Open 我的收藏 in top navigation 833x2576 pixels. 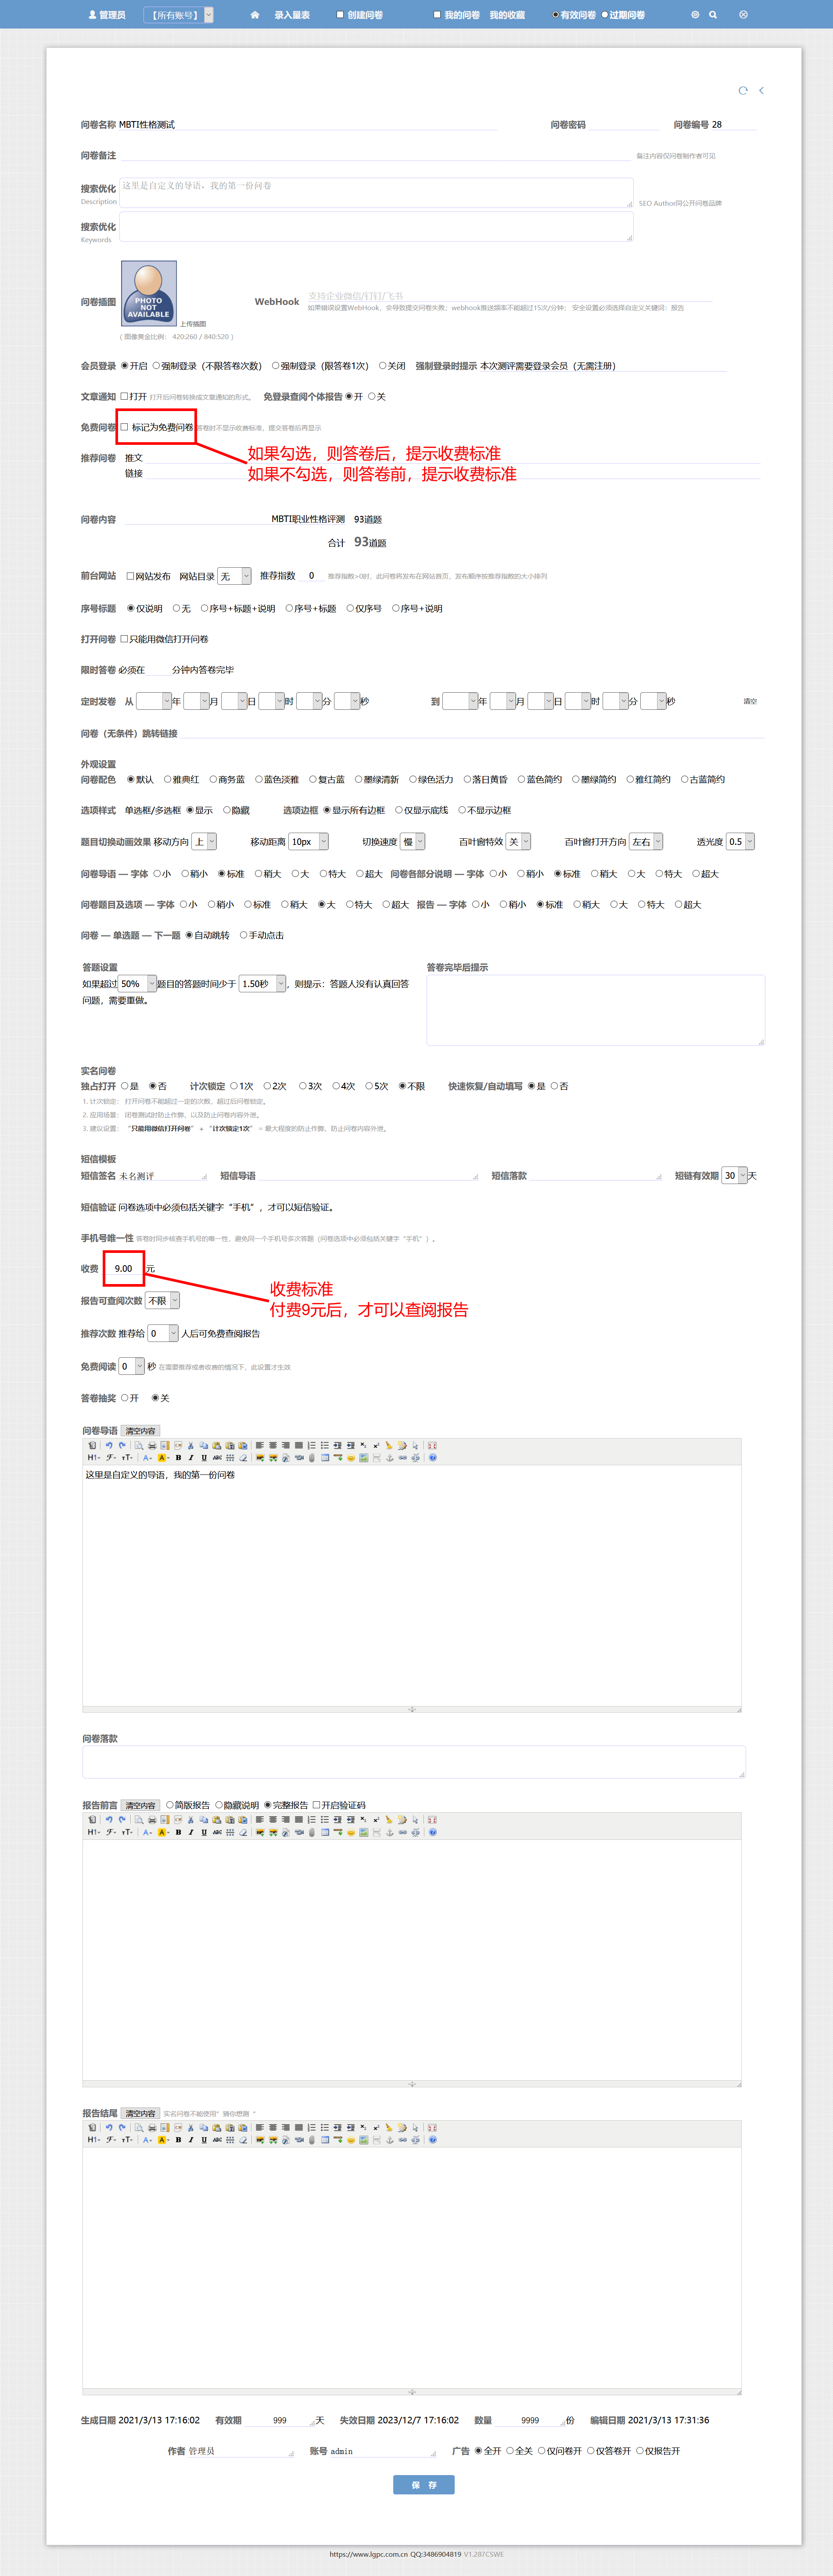coord(507,15)
